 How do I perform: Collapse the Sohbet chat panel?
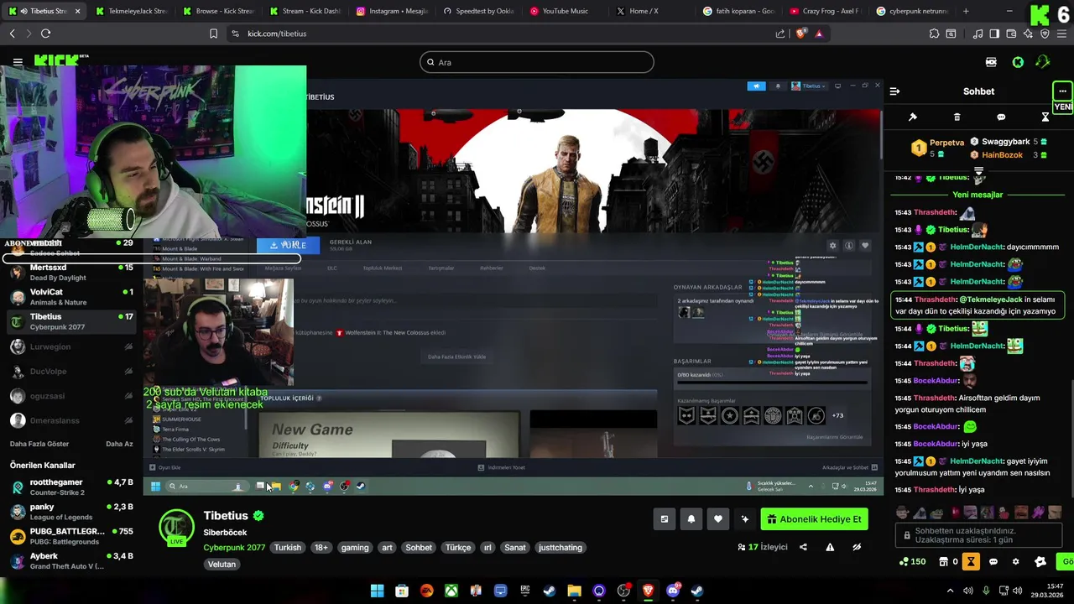tap(894, 91)
